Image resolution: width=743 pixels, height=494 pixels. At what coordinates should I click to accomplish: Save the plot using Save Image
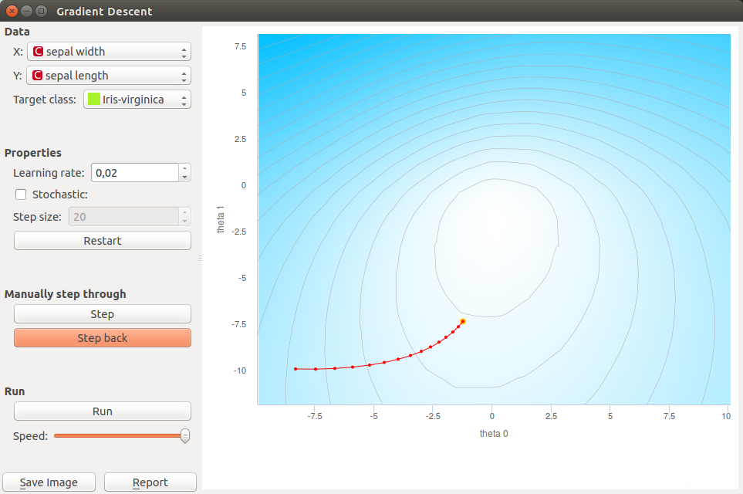tap(49, 482)
